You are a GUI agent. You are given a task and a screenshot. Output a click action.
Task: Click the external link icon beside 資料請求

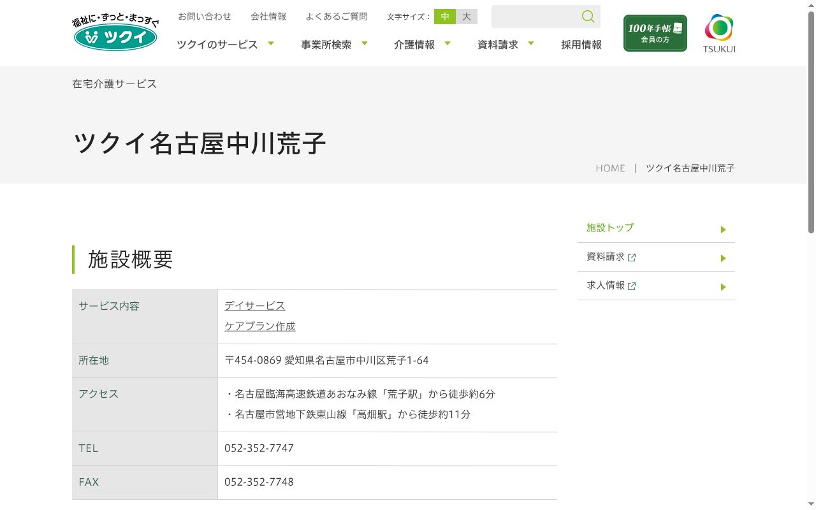tap(632, 258)
